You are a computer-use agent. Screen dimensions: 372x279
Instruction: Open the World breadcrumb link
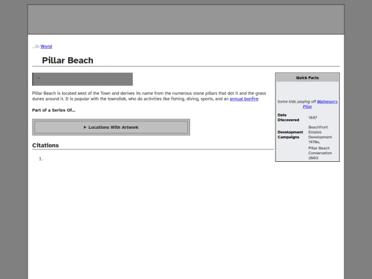(46, 47)
